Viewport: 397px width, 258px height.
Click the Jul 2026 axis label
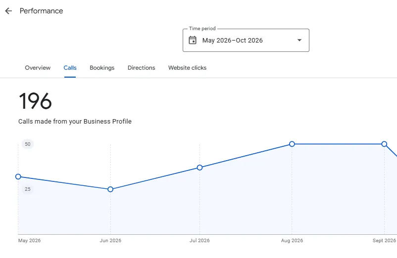pos(199,241)
